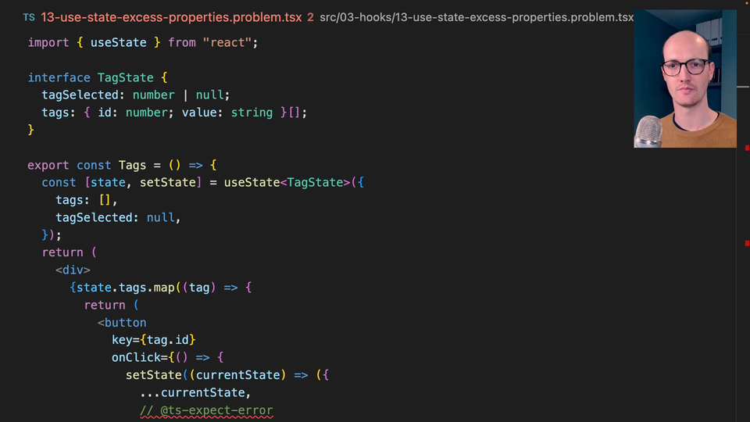This screenshot has height=422, width=750.
Task: Click the underlined @ts-expect-error comment
Action: pyautogui.click(x=206, y=410)
